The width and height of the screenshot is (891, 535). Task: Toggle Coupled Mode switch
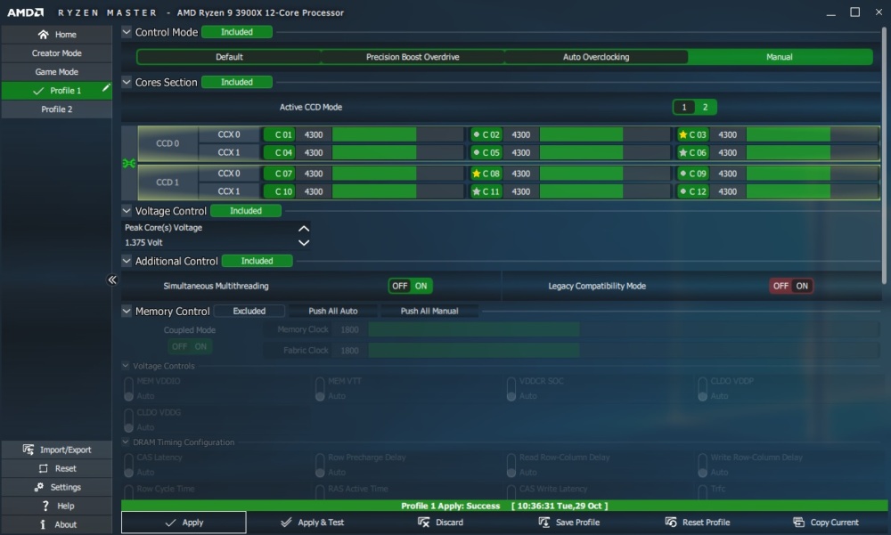point(189,346)
